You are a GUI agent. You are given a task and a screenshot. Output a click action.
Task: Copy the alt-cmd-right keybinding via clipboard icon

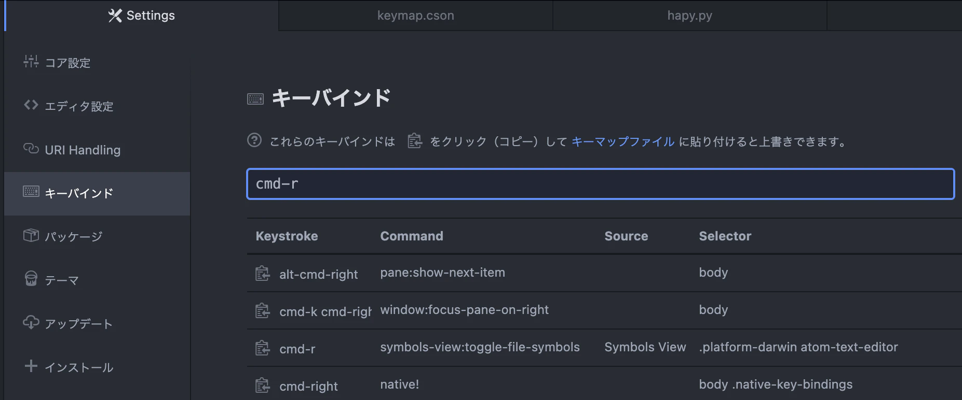coord(263,273)
